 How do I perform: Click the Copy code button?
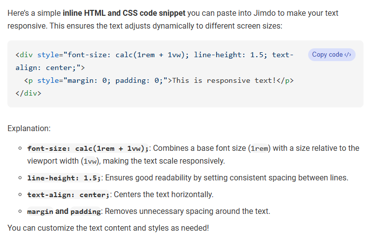tap(331, 55)
